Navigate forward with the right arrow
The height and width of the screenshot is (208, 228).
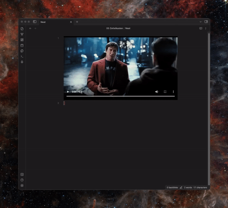point(35,28)
